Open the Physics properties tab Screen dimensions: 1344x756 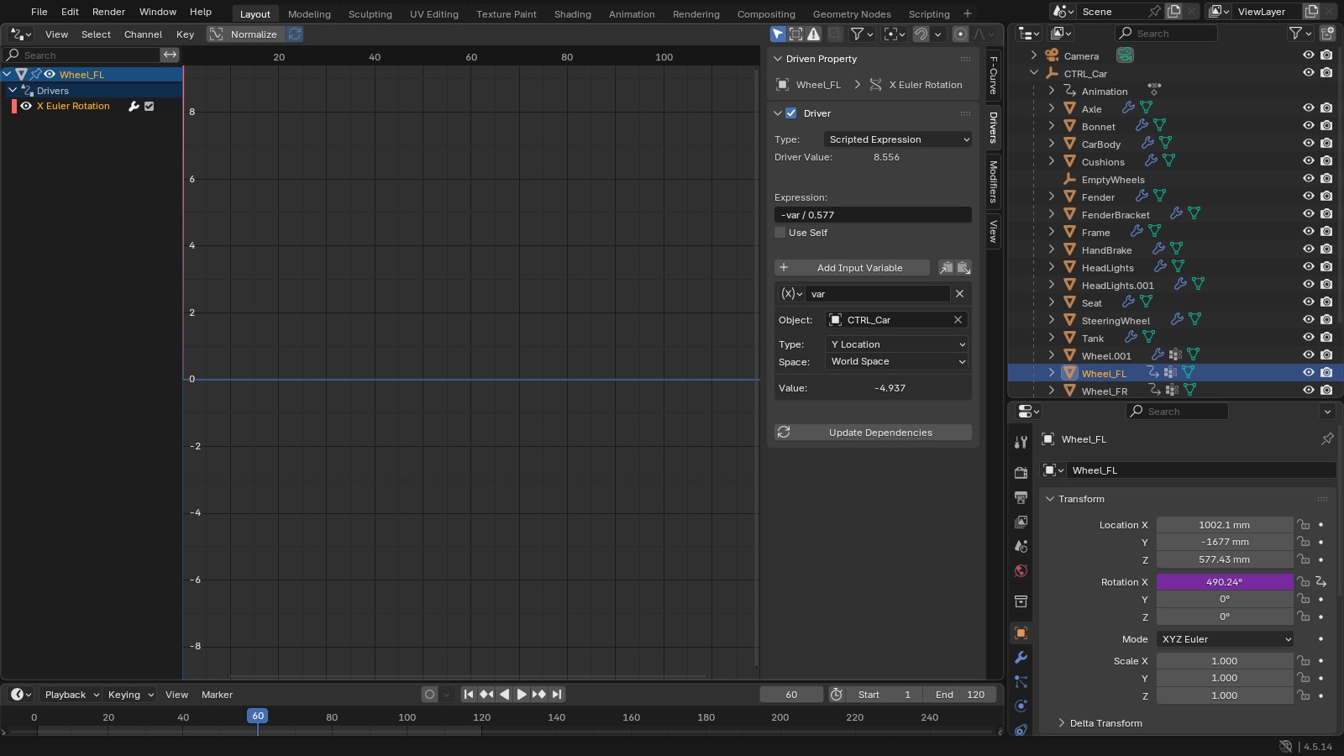click(x=1021, y=706)
